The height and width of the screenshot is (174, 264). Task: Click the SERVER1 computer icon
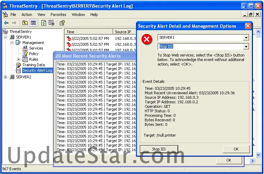pos(12,37)
